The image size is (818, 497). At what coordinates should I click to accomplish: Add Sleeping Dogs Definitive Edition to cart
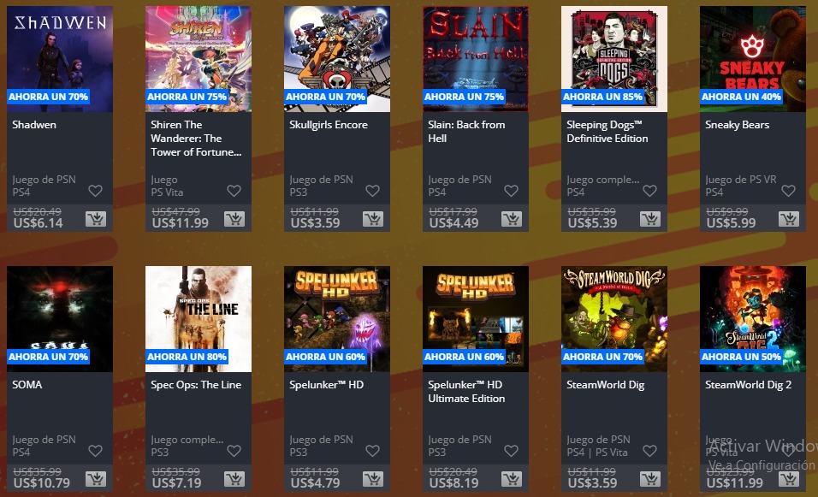pyautogui.click(x=650, y=219)
